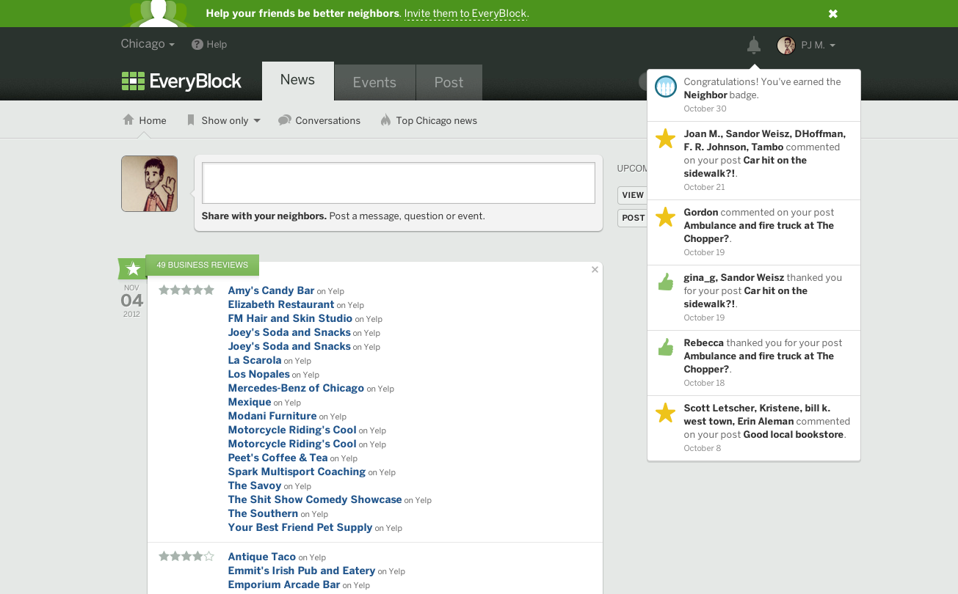Open The Savoy review

pyautogui.click(x=255, y=485)
